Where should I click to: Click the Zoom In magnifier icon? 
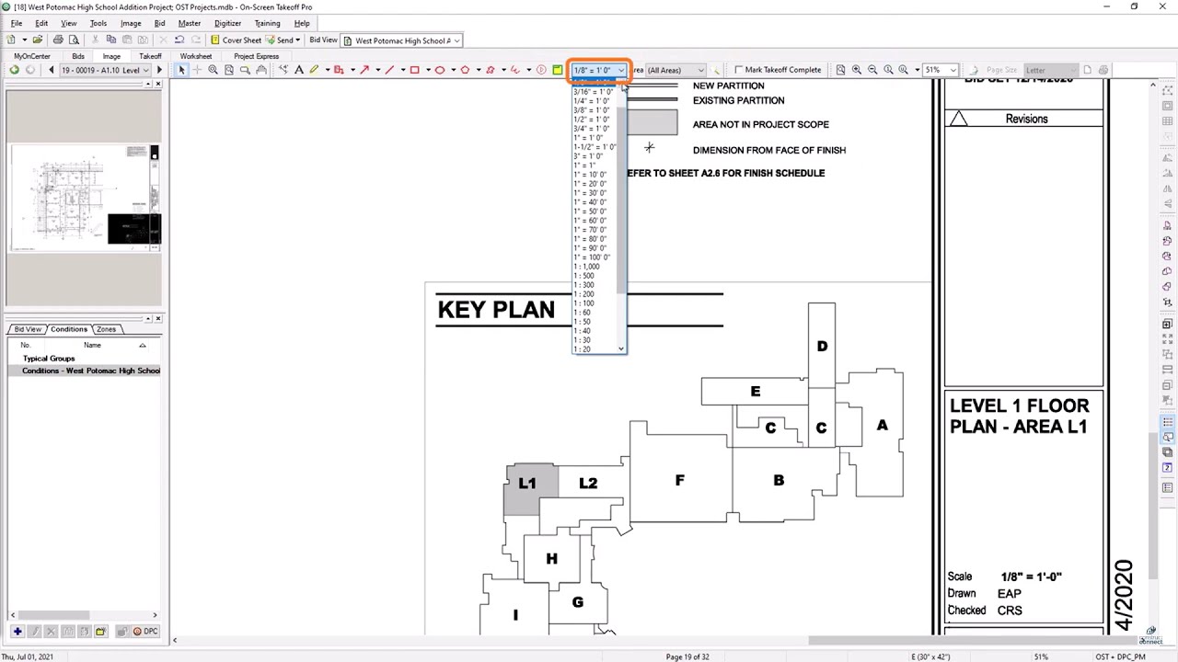point(857,70)
